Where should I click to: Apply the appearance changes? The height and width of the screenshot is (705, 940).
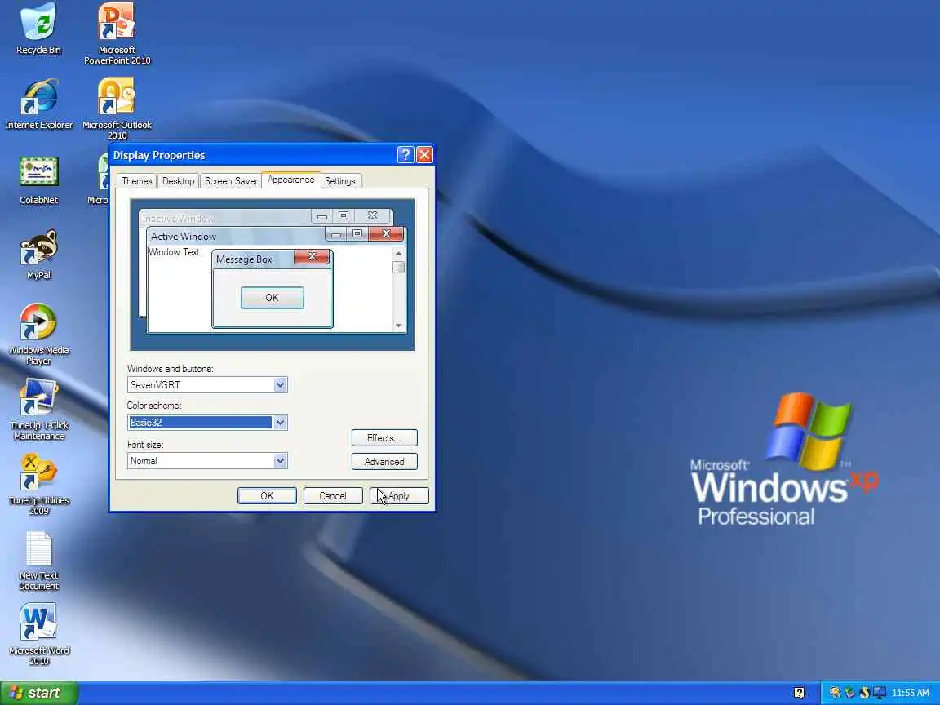tap(399, 496)
